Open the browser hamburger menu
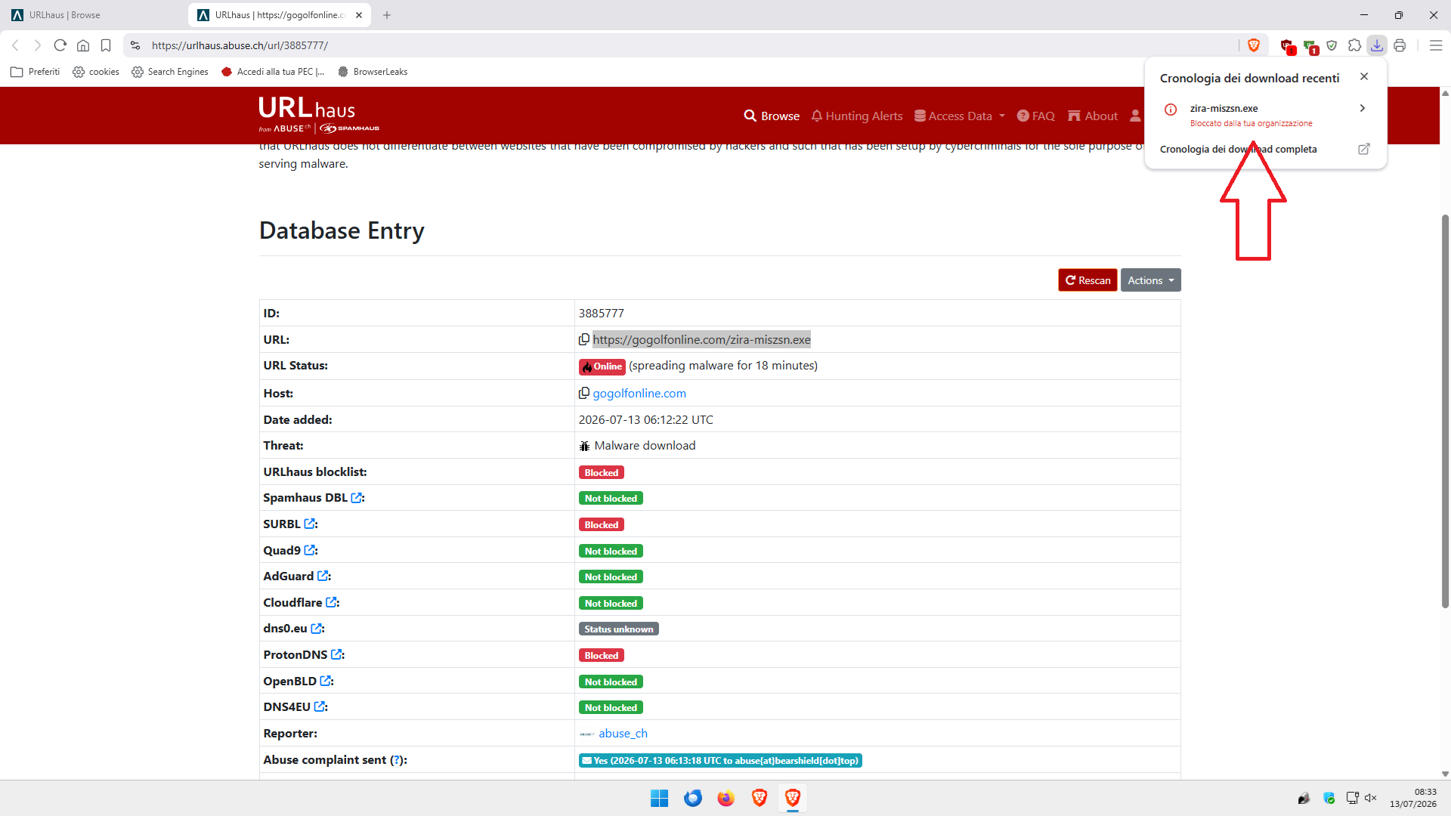This screenshot has width=1451, height=816. pyautogui.click(x=1436, y=45)
